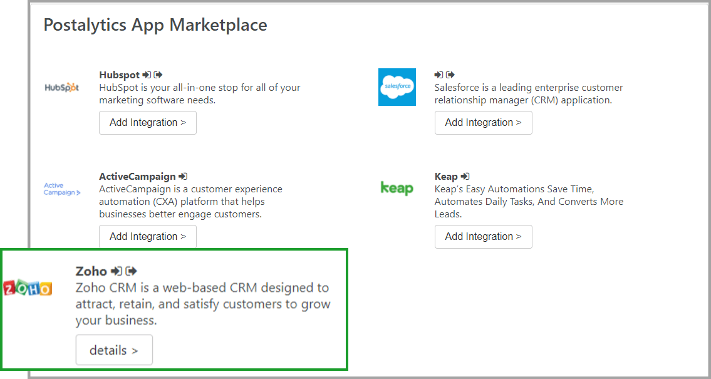Image resolution: width=711 pixels, height=379 pixels.
Task: Click the export arrow icon above Salesforce description
Action: [450, 73]
